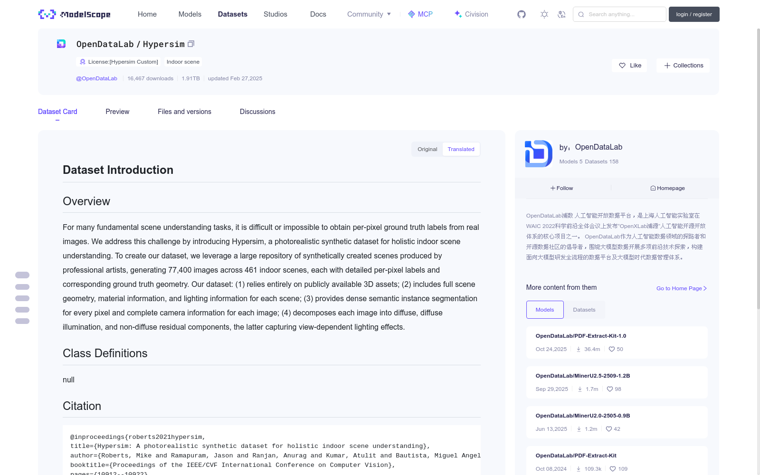Toggle the light/dark theme sun icon

pos(544,14)
